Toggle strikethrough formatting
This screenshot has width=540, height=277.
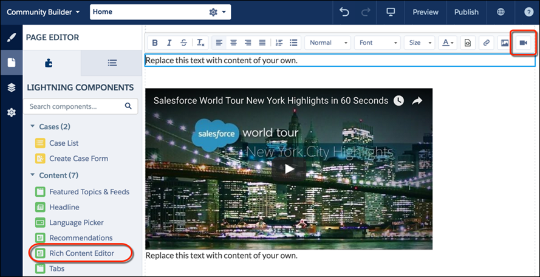184,43
